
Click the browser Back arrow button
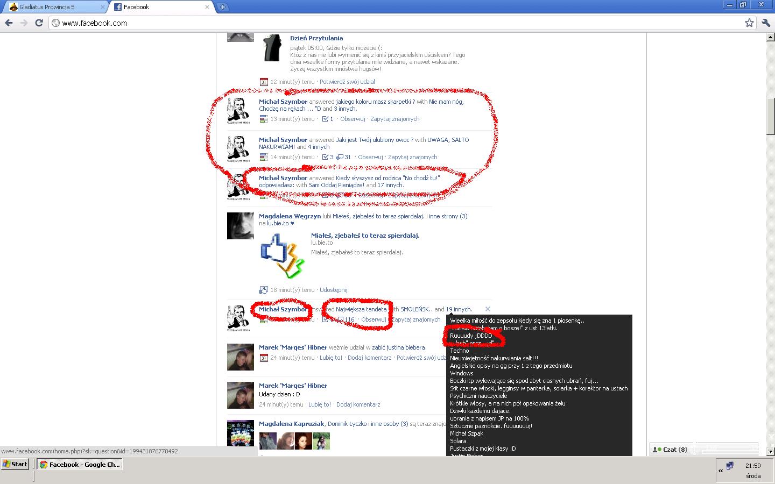pyautogui.click(x=9, y=23)
